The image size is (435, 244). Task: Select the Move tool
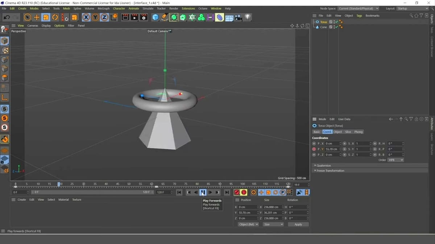pyautogui.click(x=37, y=17)
